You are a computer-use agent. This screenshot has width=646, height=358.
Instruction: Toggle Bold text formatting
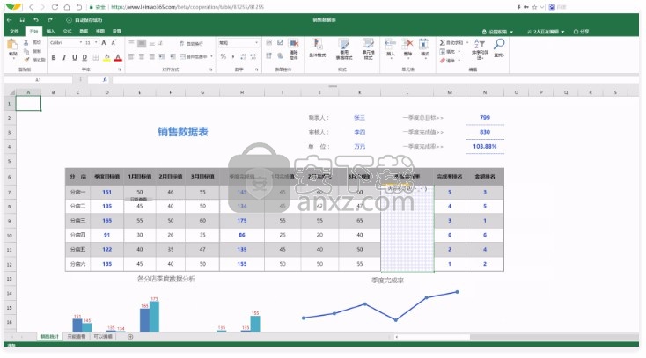(x=53, y=58)
